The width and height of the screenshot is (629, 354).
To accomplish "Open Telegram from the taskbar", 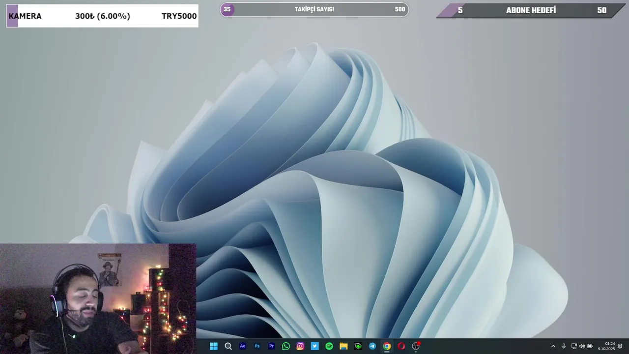I will (x=372, y=346).
